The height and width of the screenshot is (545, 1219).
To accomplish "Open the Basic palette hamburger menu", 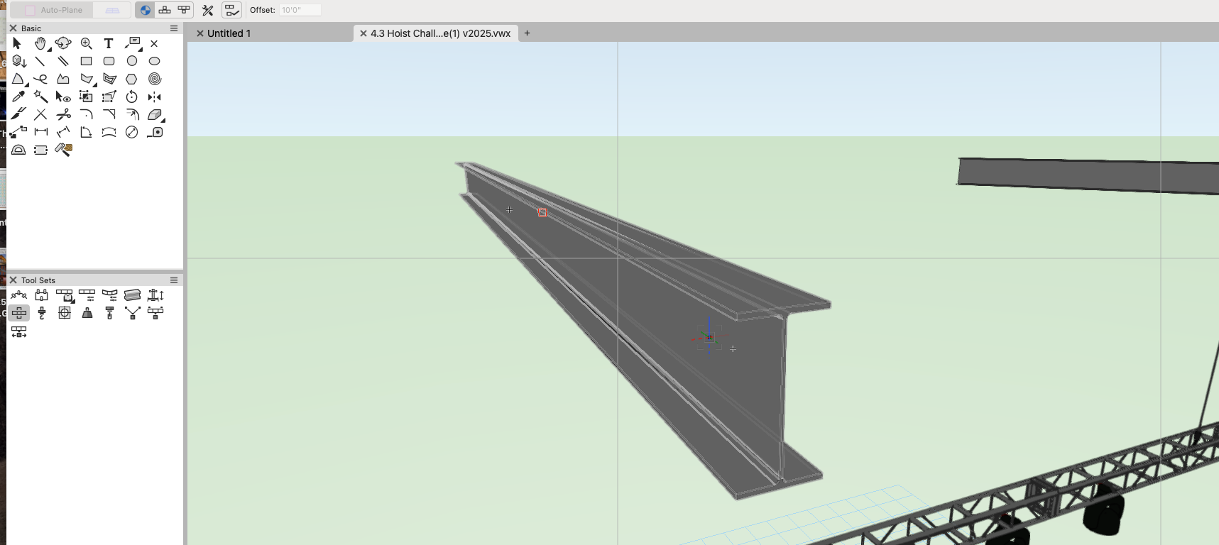I will coord(174,28).
